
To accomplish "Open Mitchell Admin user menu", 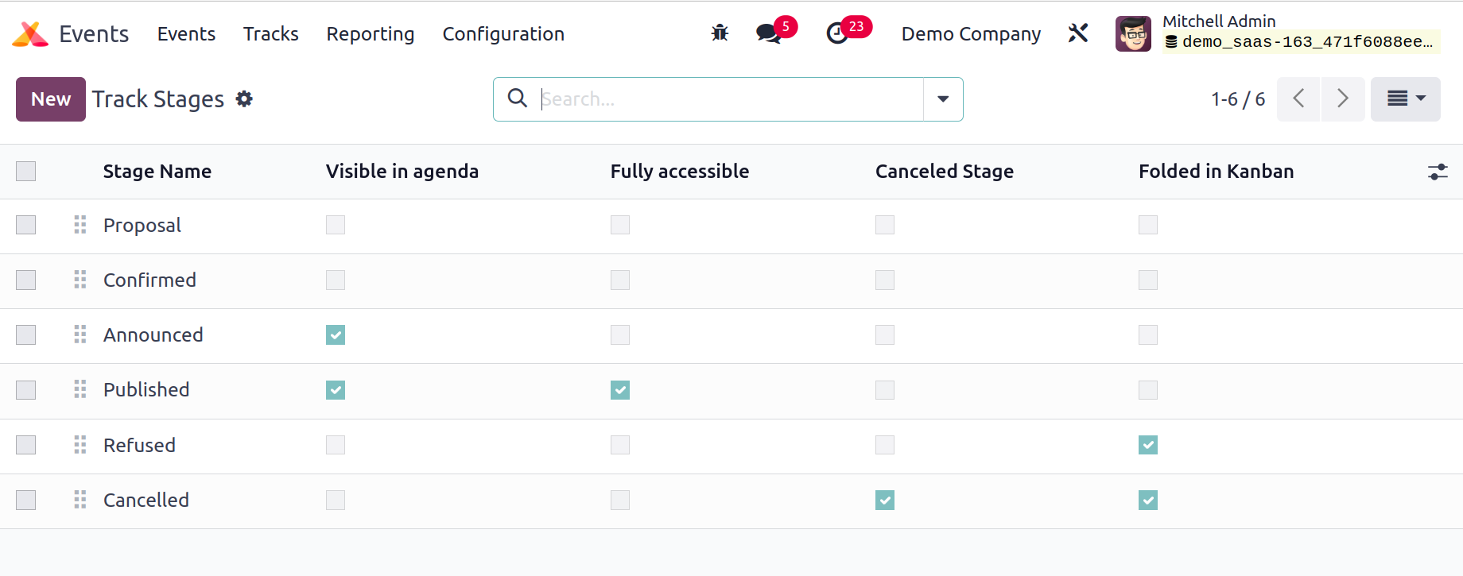I will click(x=1278, y=33).
